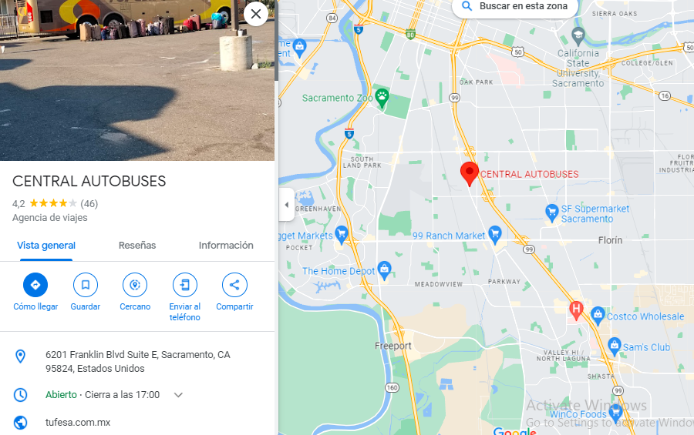Click the Cómo llegar directions icon
This screenshot has width=694, height=435.
35,285
